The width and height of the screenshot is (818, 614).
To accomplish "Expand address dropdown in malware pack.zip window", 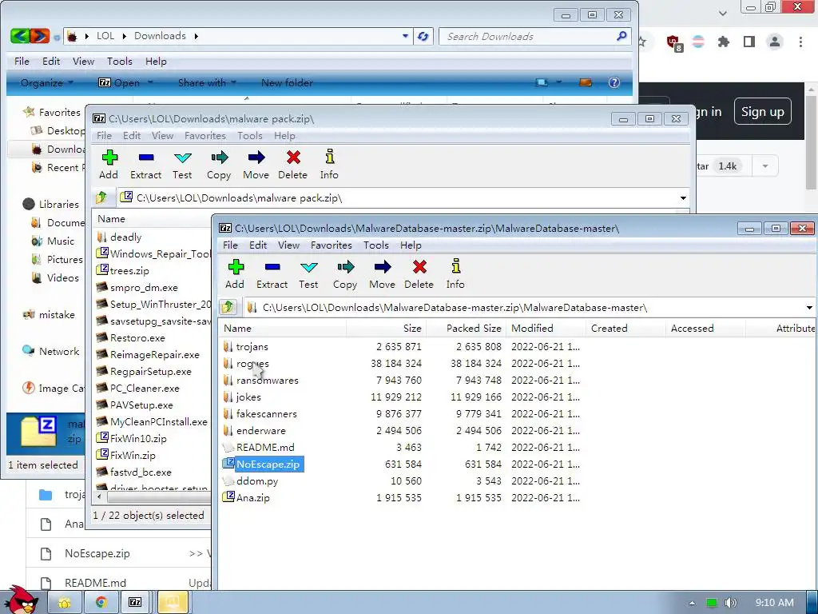I will tap(683, 198).
